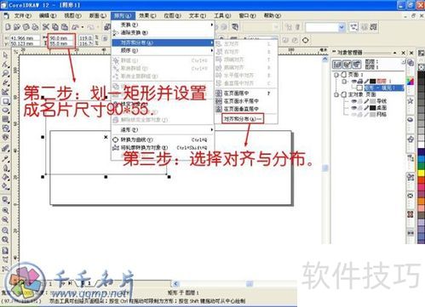Expand the 造形 submenu

tap(164, 130)
